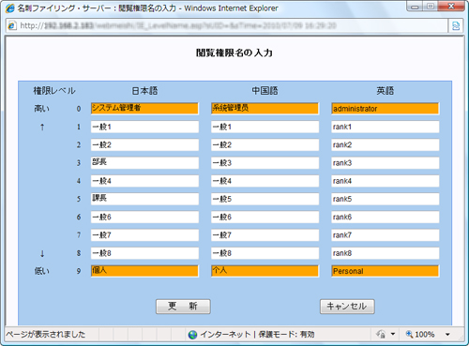Click the インターネット | 保護モード: 有効 status text
This screenshot has height=346, width=469.
click(257, 335)
